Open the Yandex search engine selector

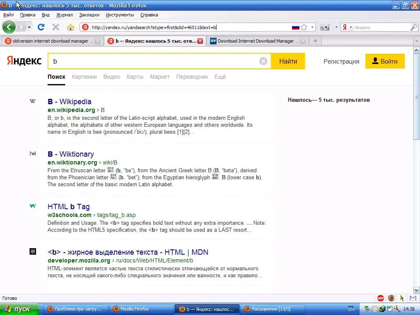click(x=347, y=27)
